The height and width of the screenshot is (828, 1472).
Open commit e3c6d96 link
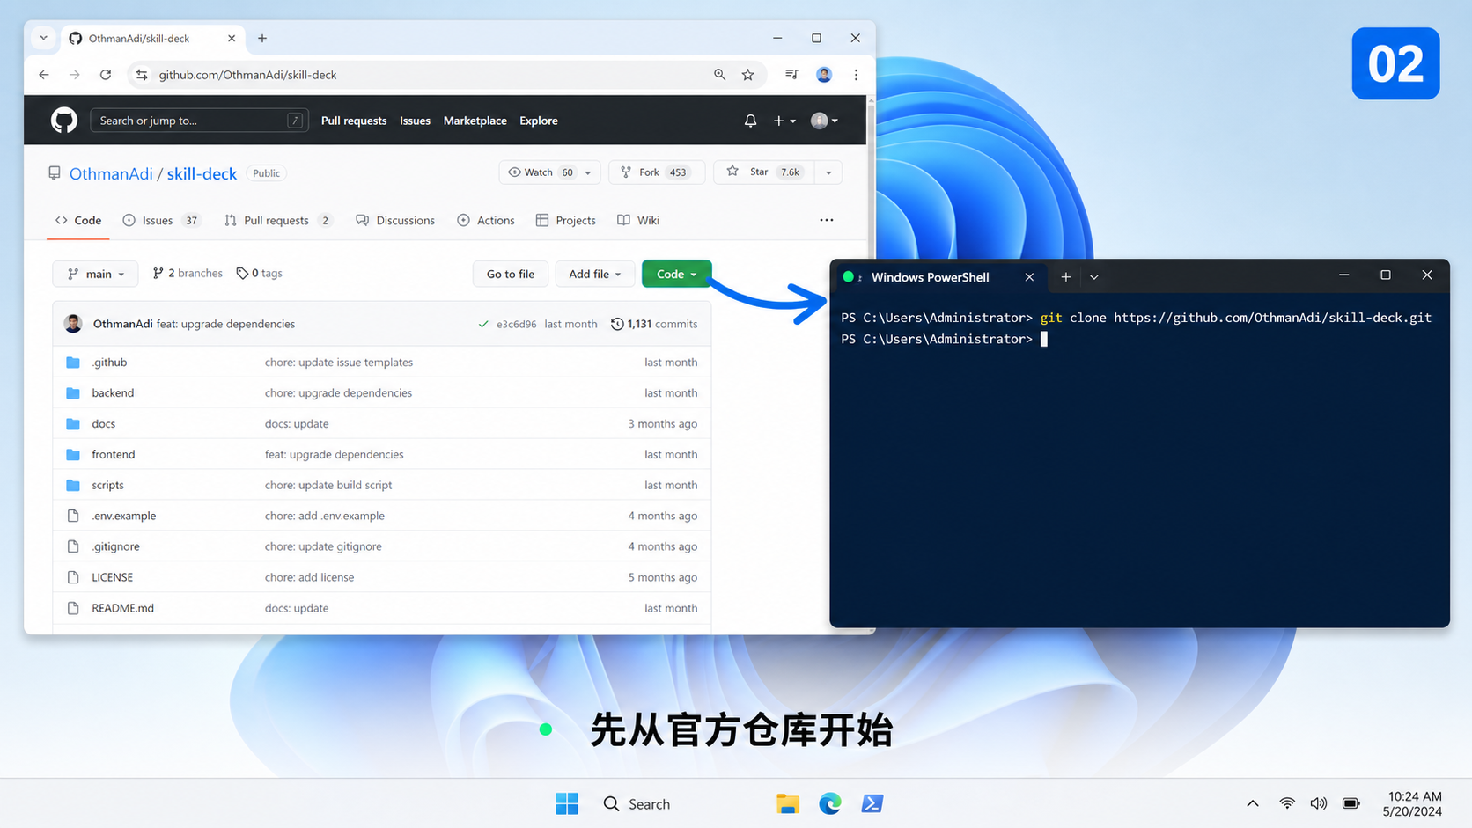click(516, 324)
